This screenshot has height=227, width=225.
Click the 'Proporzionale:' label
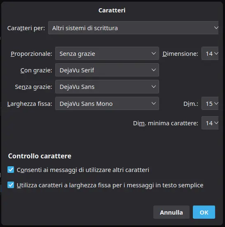(31, 54)
